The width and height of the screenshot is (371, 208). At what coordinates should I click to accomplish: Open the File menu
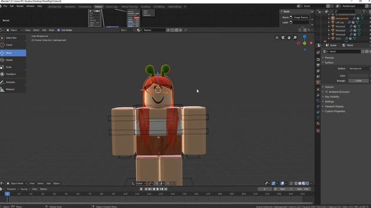5,6
